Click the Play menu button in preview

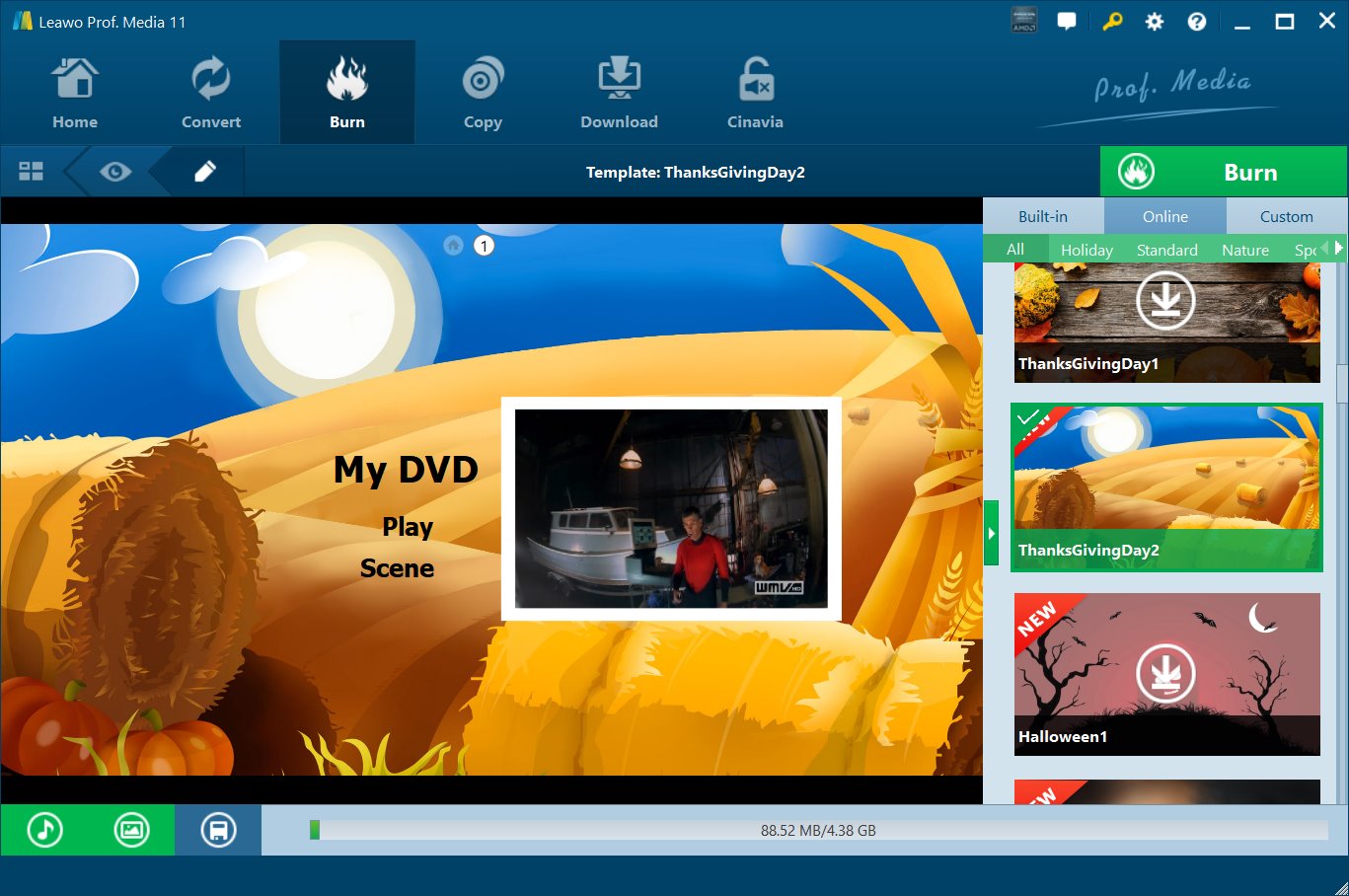408,527
